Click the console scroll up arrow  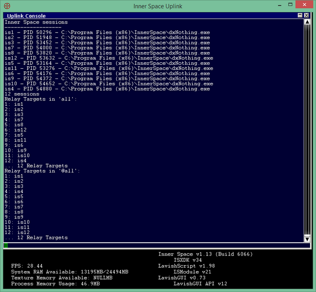pos(307,22)
